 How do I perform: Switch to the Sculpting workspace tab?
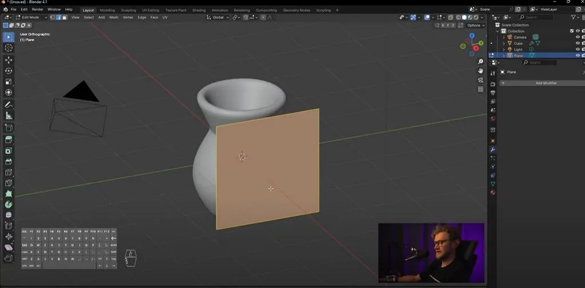pyautogui.click(x=129, y=10)
